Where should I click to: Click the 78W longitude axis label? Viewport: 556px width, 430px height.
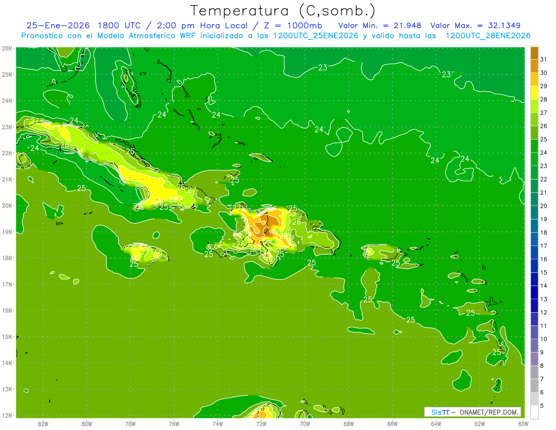click(130, 424)
